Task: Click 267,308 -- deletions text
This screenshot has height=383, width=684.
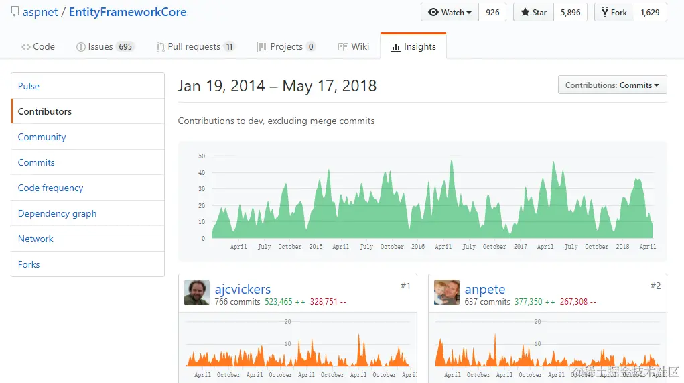Action: (x=578, y=302)
